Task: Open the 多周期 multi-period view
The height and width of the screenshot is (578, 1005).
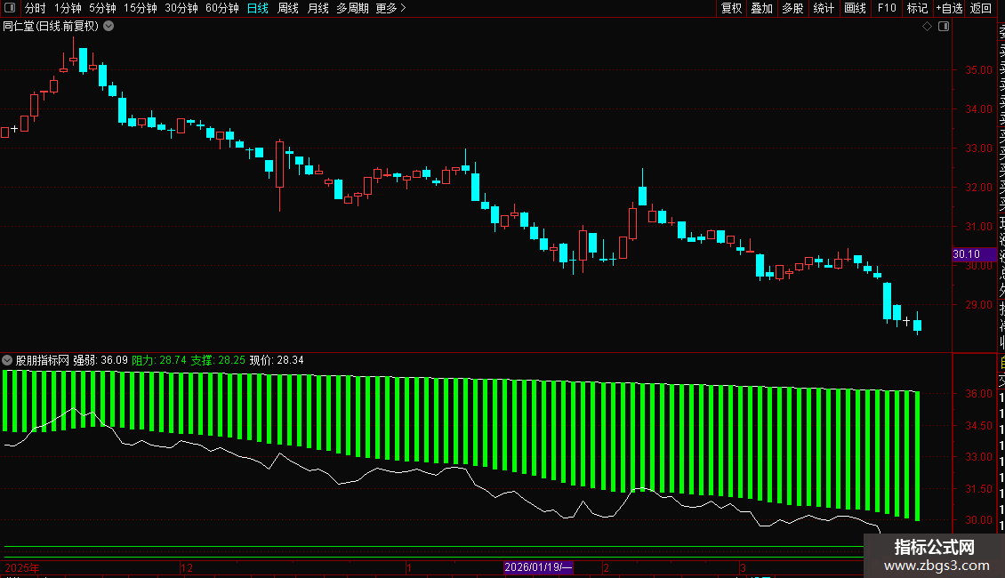Action: (x=352, y=8)
